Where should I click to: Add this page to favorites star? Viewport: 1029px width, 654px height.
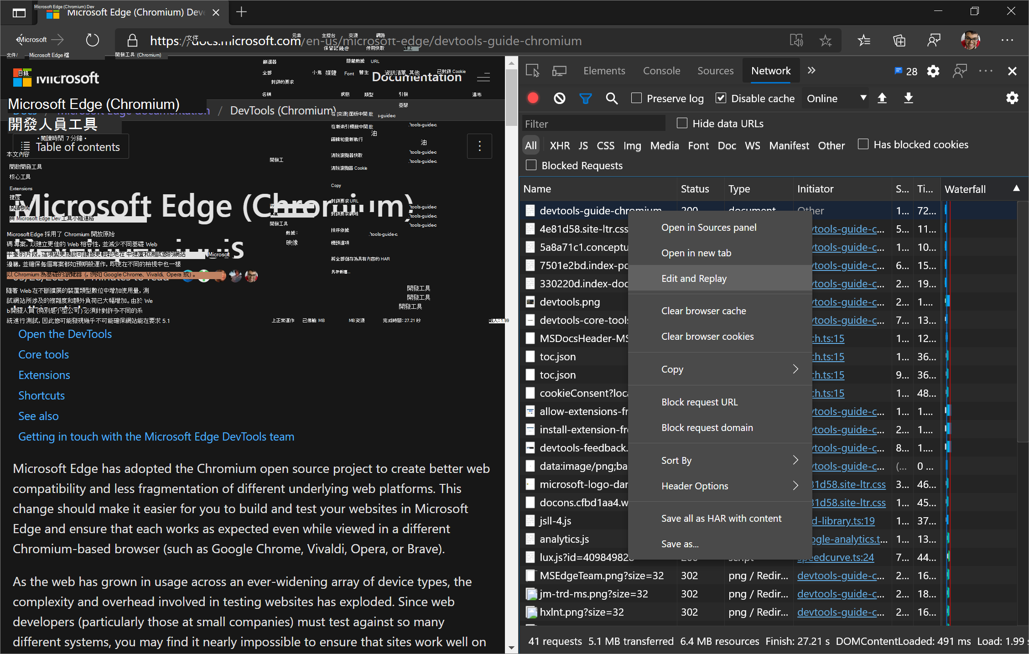click(825, 41)
